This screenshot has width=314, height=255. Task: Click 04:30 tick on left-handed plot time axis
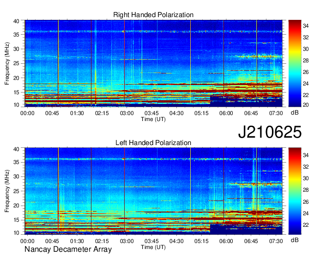coord(176,241)
